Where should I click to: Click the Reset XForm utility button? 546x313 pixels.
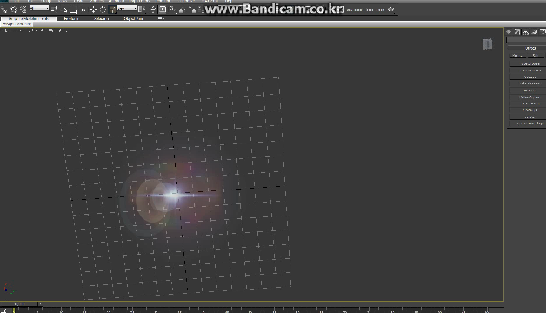click(x=530, y=103)
